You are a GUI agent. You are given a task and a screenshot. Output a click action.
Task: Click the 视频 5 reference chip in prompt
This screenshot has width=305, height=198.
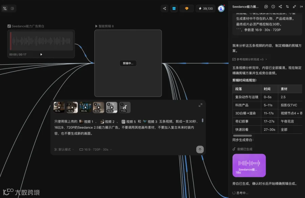[128, 122]
